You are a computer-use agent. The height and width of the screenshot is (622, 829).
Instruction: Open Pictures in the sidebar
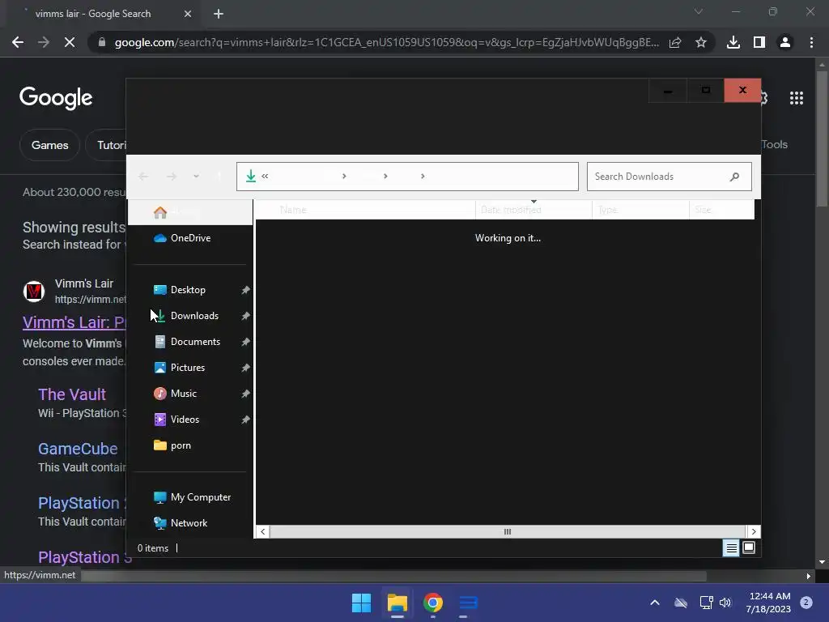[x=187, y=368]
